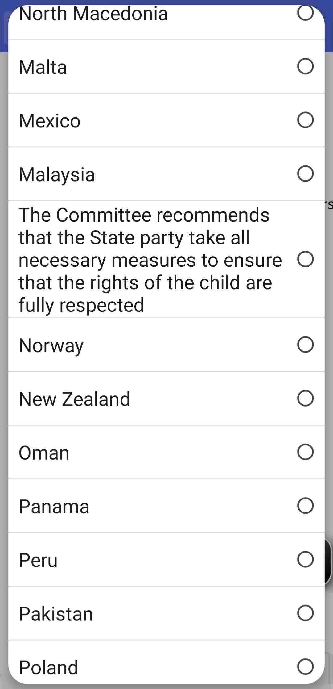
Task: Select the Committee recommends radio button
Action: [305, 259]
